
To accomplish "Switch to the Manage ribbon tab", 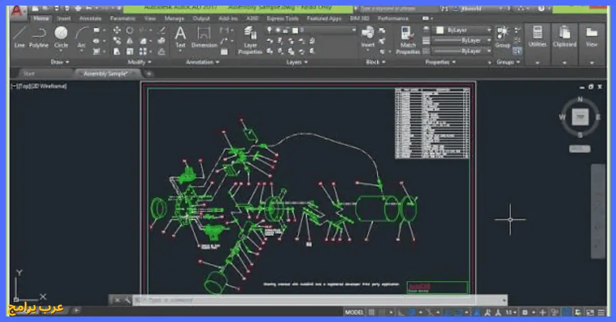I will (175, 18).
